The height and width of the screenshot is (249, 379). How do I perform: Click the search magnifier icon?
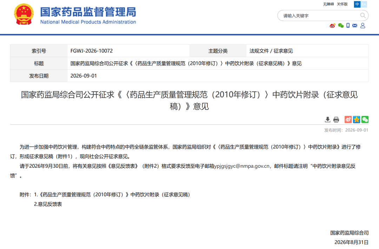pyautogui.click(x=363, y=15)
